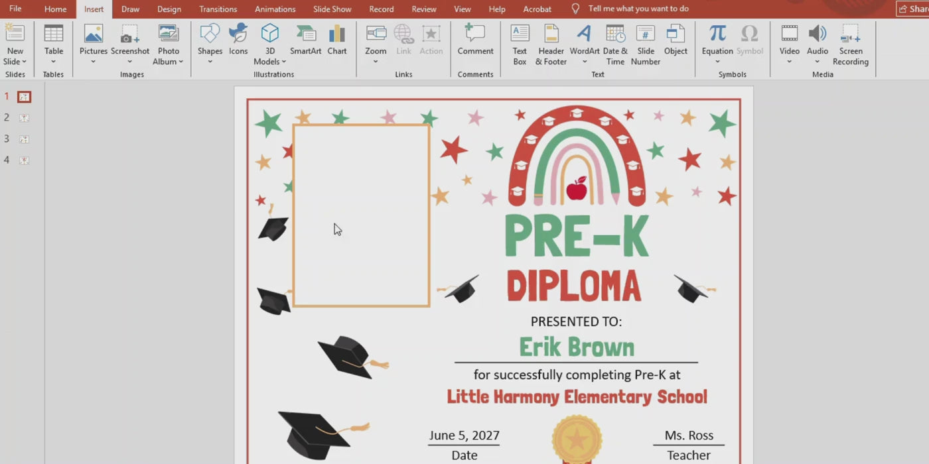Screen dimensions: 929x464
Task: Insert an Object
Action: coord(676,40)
